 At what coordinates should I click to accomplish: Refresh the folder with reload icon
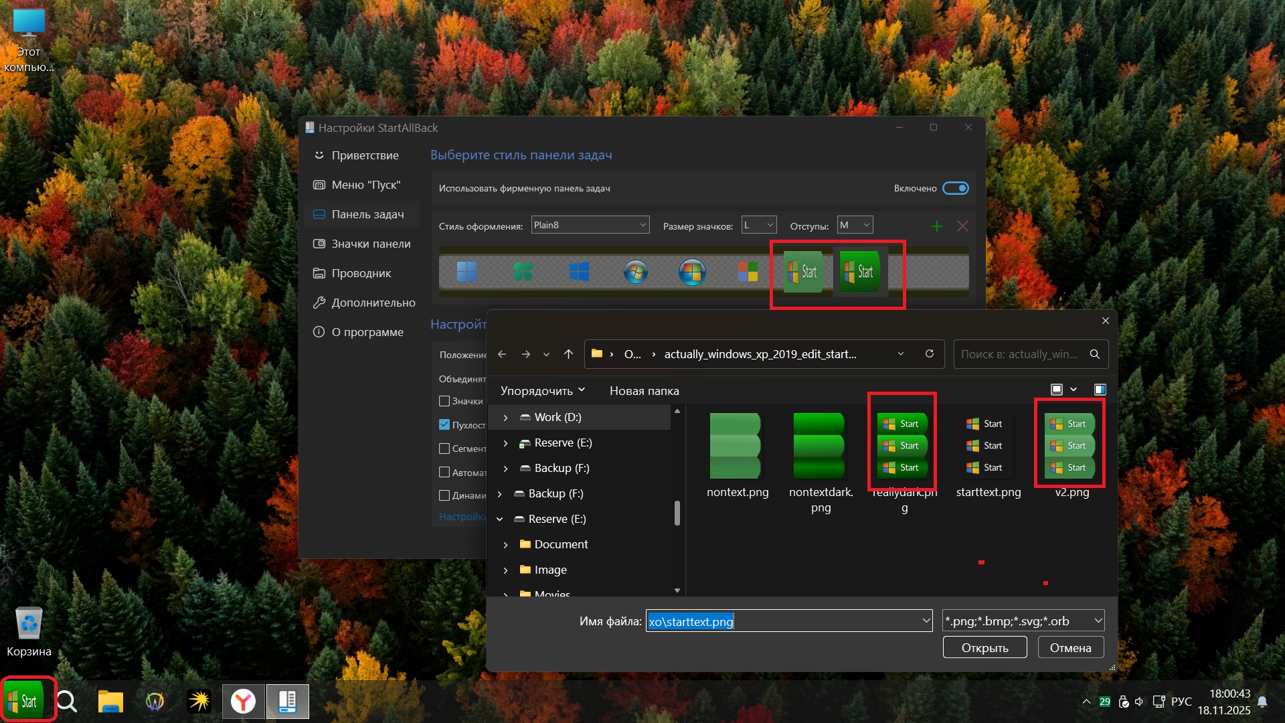[929, 354]
